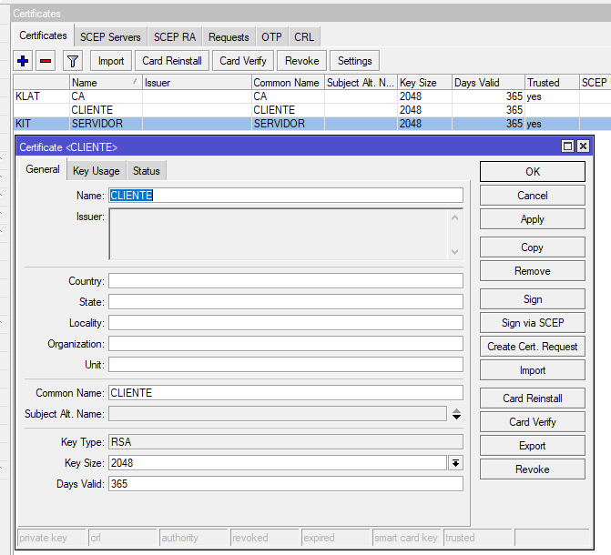Sort by Key Size column header
The image size is (611, 555).
[x=424, y=83]
